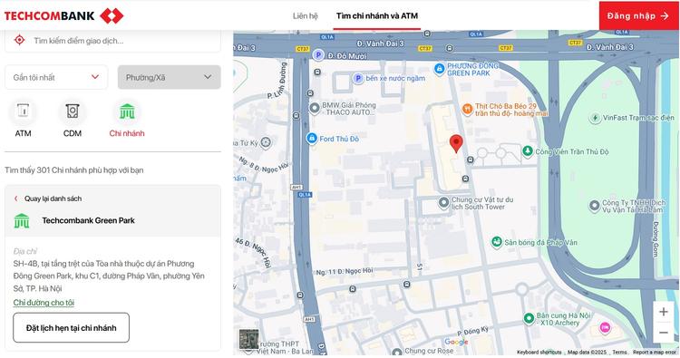Click Chỉ đường cho tôi directions link
The height and width of the screenshot is (358, 680).
pyautogui.click(x=44, y=303)
